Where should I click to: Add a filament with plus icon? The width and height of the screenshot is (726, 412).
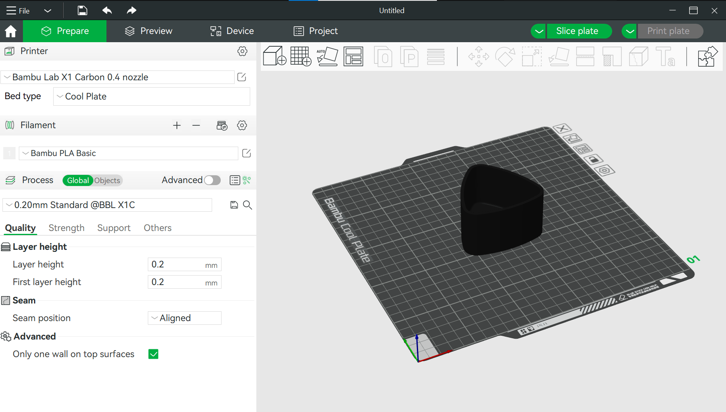pyautogui.click(x=177, y=125)
